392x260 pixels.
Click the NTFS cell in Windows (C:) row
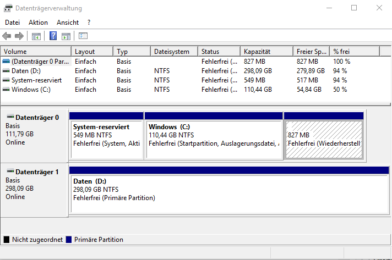coord(162,90)
